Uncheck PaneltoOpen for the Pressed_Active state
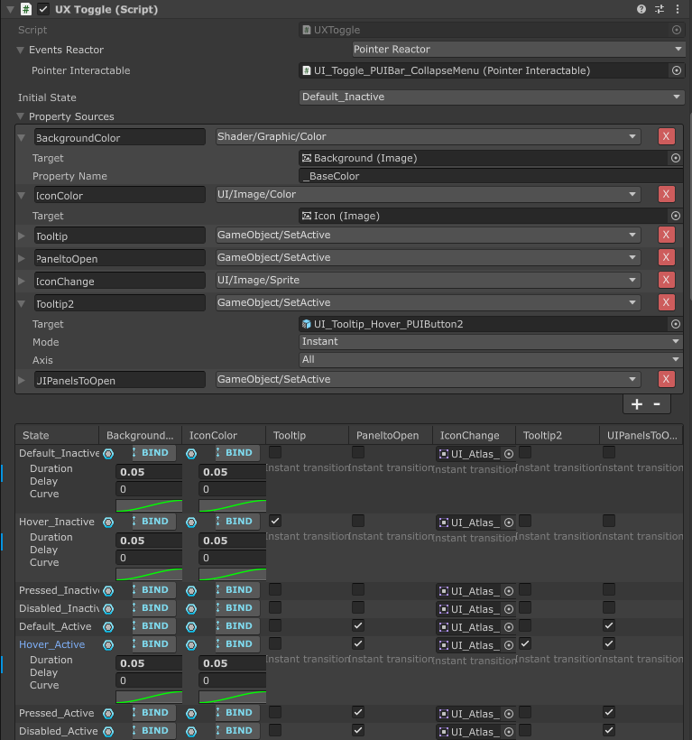This screenshot has width=692, height=740. 358,713
